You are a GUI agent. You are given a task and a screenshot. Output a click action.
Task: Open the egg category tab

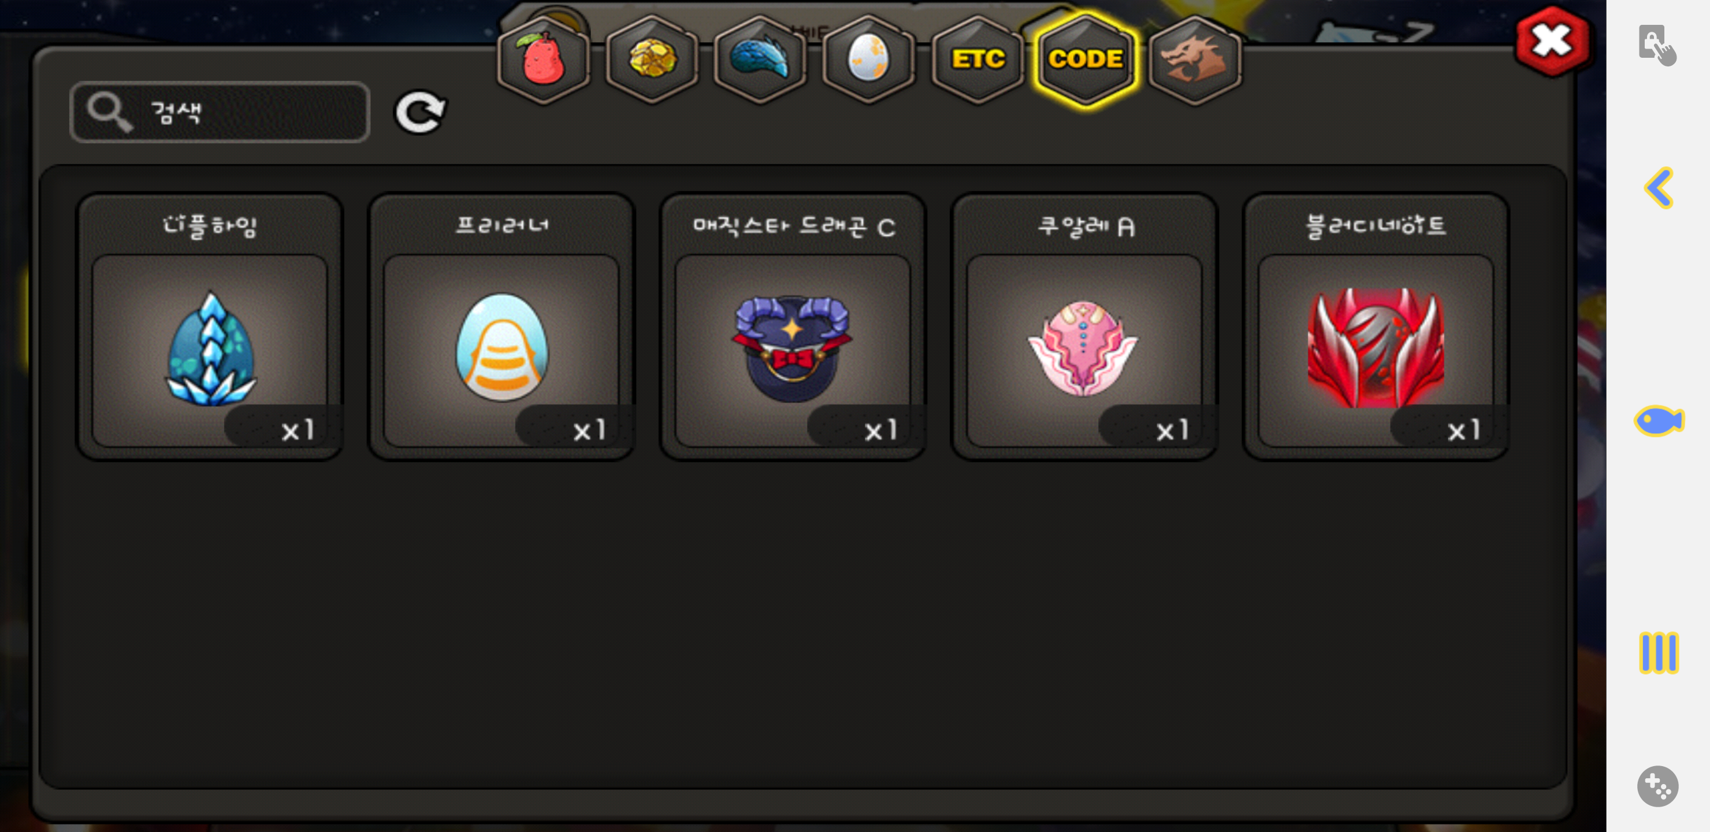(x=868, y=59)
